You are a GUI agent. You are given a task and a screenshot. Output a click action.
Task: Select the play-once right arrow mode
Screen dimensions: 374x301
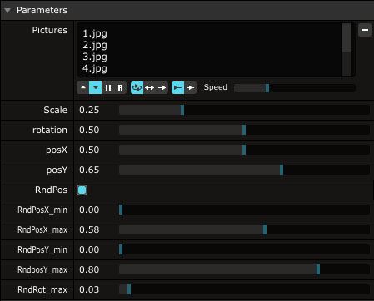[162, 88]
